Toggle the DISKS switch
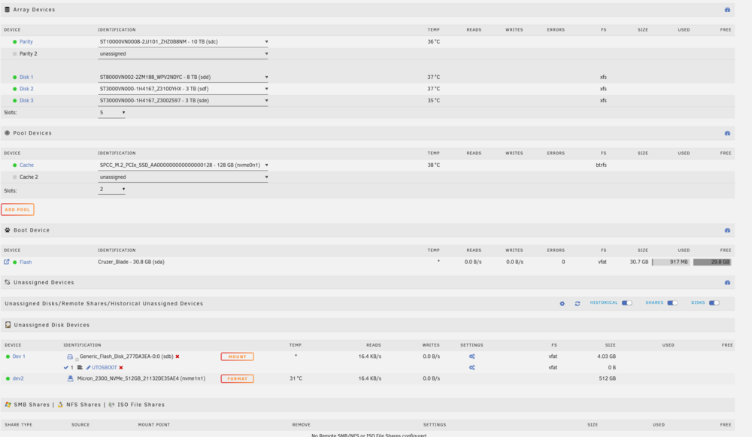This screenshot has height=437, width=752. 714,302
